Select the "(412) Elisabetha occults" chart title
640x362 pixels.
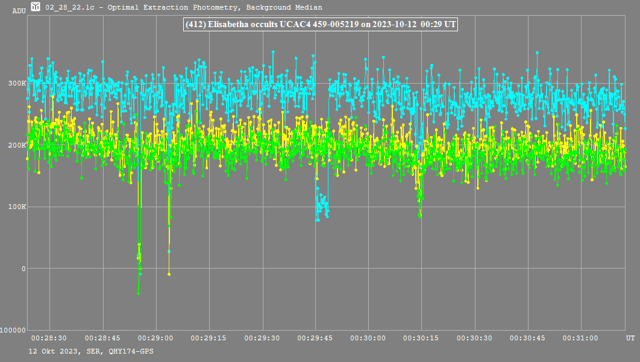tap(320, 25)
